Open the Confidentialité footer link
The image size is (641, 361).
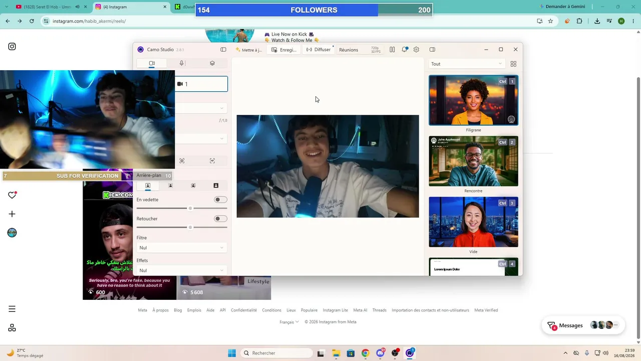pyautogui.click(x=244, y=310)
